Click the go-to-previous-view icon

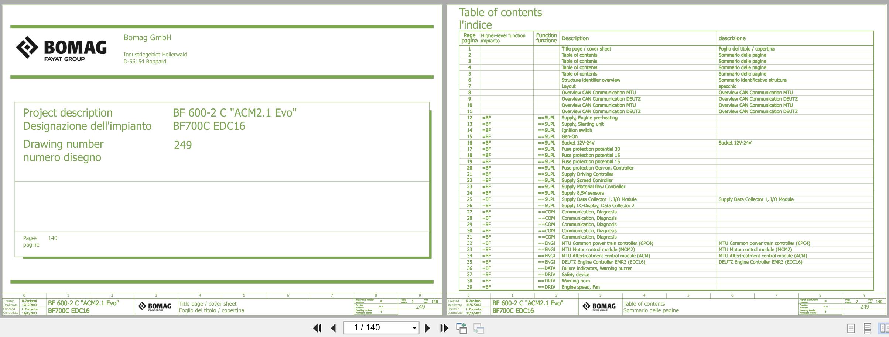point(461,328)
